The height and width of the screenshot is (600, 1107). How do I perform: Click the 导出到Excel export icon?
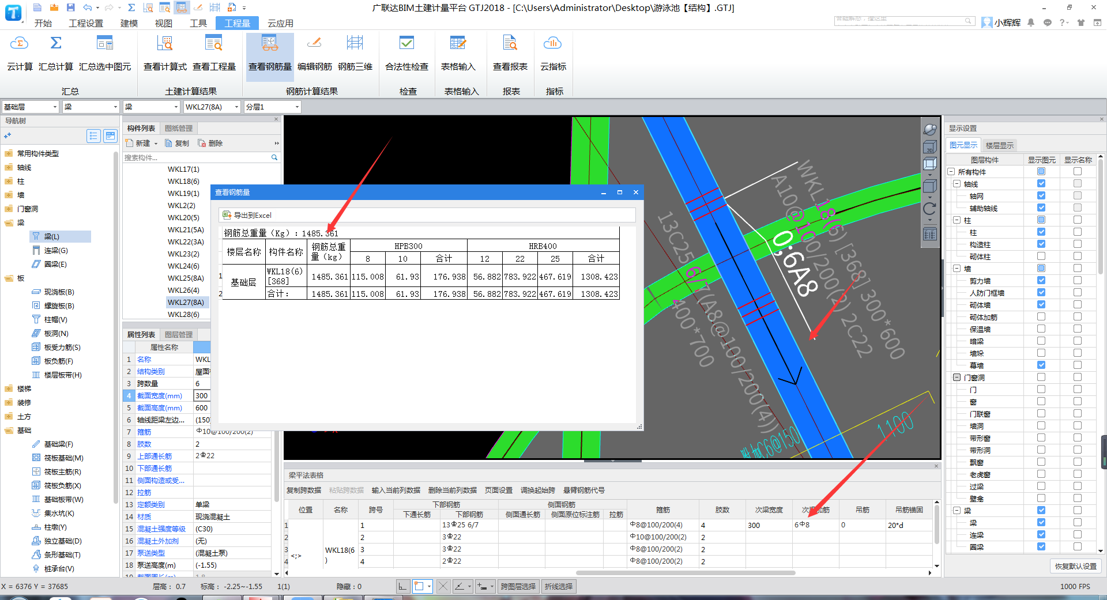click(x=227, y=215)
